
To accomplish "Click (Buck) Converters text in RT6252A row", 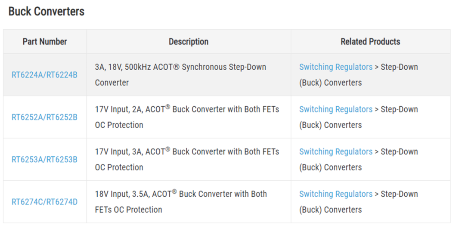I will click(x=330, y=125).
